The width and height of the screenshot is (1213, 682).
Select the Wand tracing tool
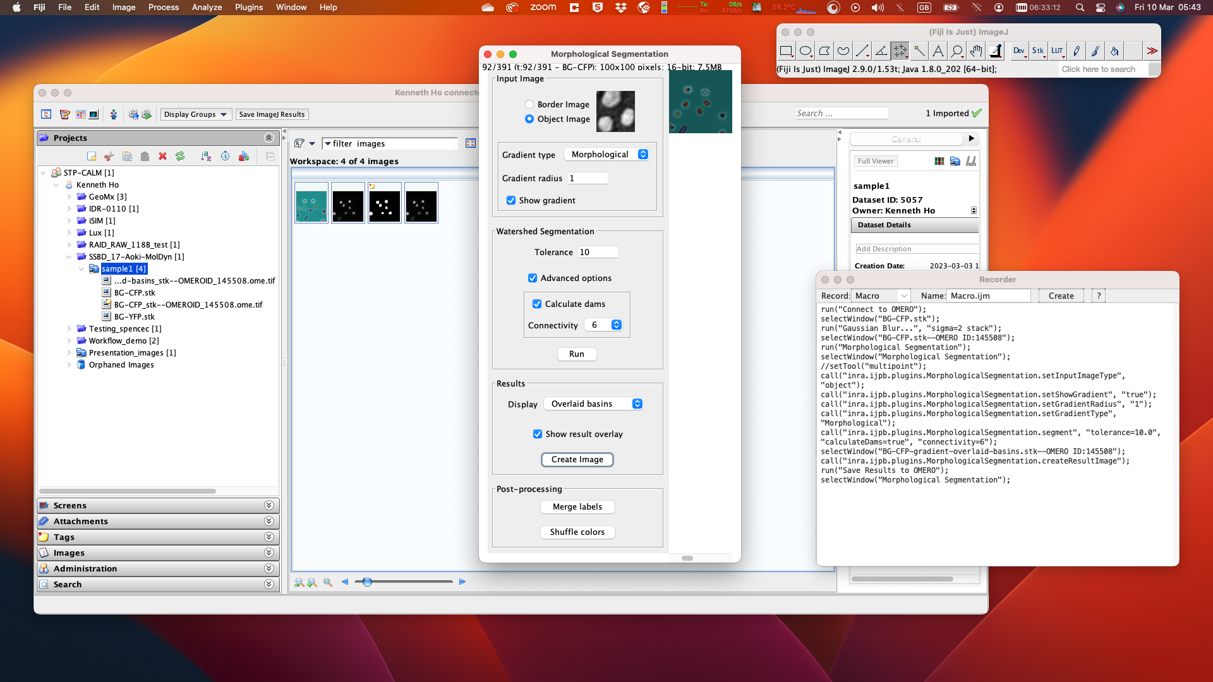point(919,51)
